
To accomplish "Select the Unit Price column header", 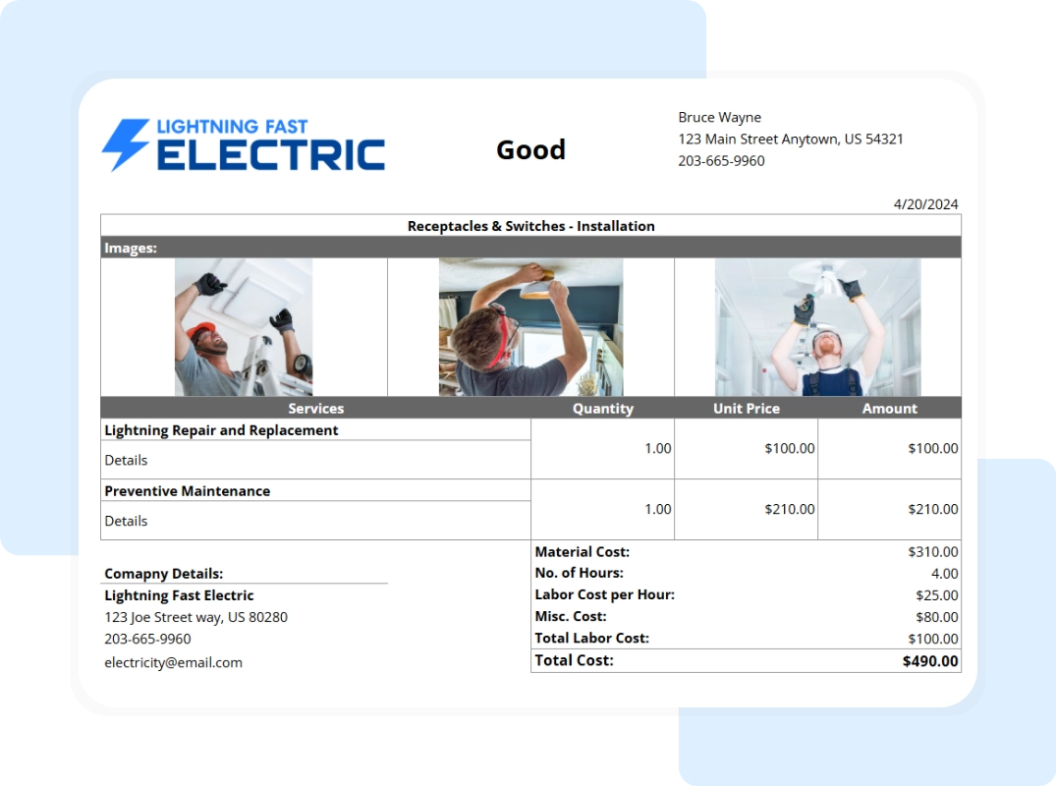I will point(746,408).
